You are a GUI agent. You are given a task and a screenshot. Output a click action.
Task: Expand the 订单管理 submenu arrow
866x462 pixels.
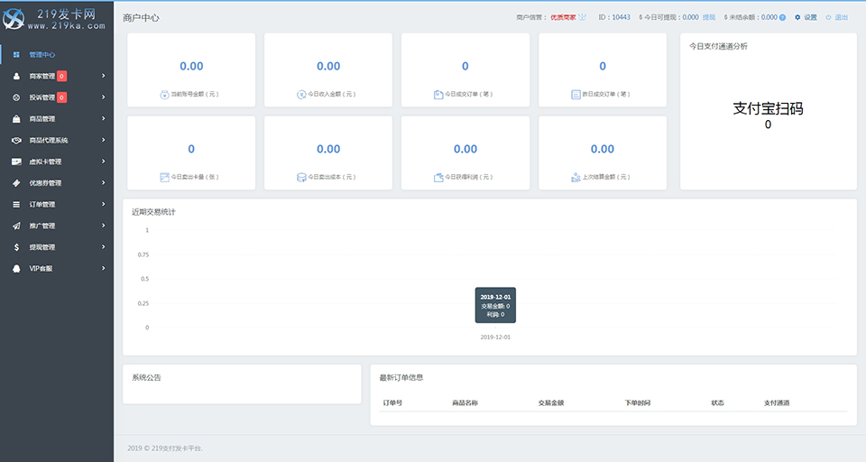click(104, 204)
